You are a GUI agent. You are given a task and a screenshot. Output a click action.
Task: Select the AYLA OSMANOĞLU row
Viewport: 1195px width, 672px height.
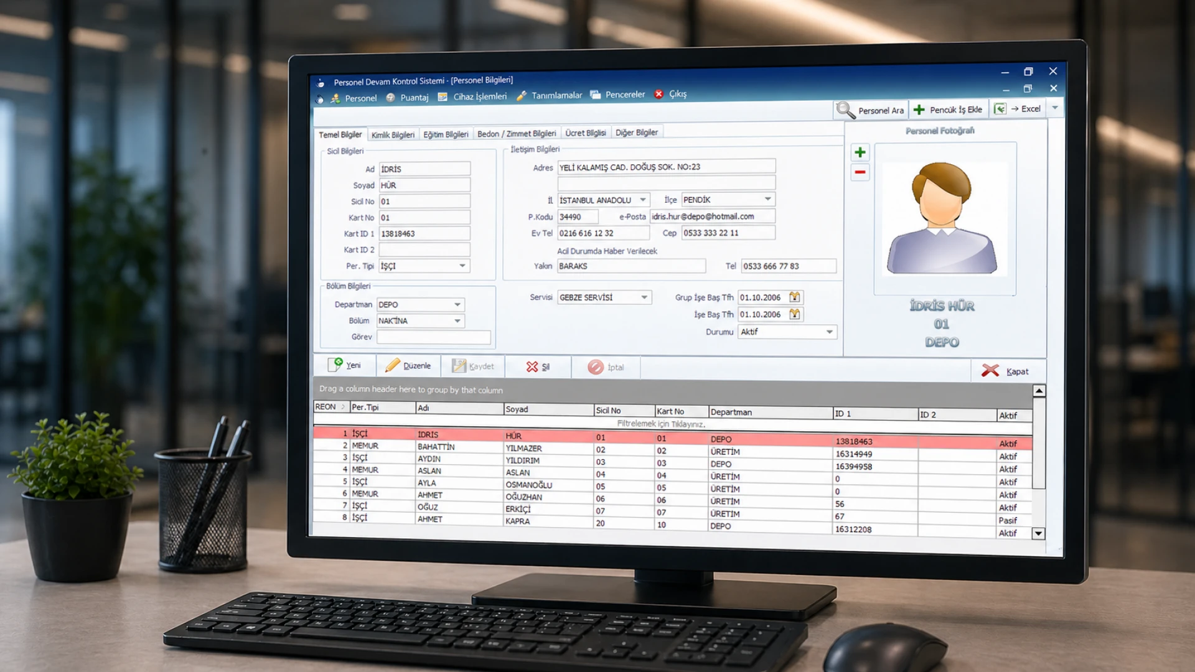(x=673, y=486)
